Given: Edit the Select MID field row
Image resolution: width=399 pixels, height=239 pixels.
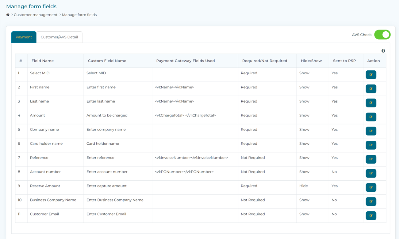Looking at the screenshot, I should click(x=371, y=75).
